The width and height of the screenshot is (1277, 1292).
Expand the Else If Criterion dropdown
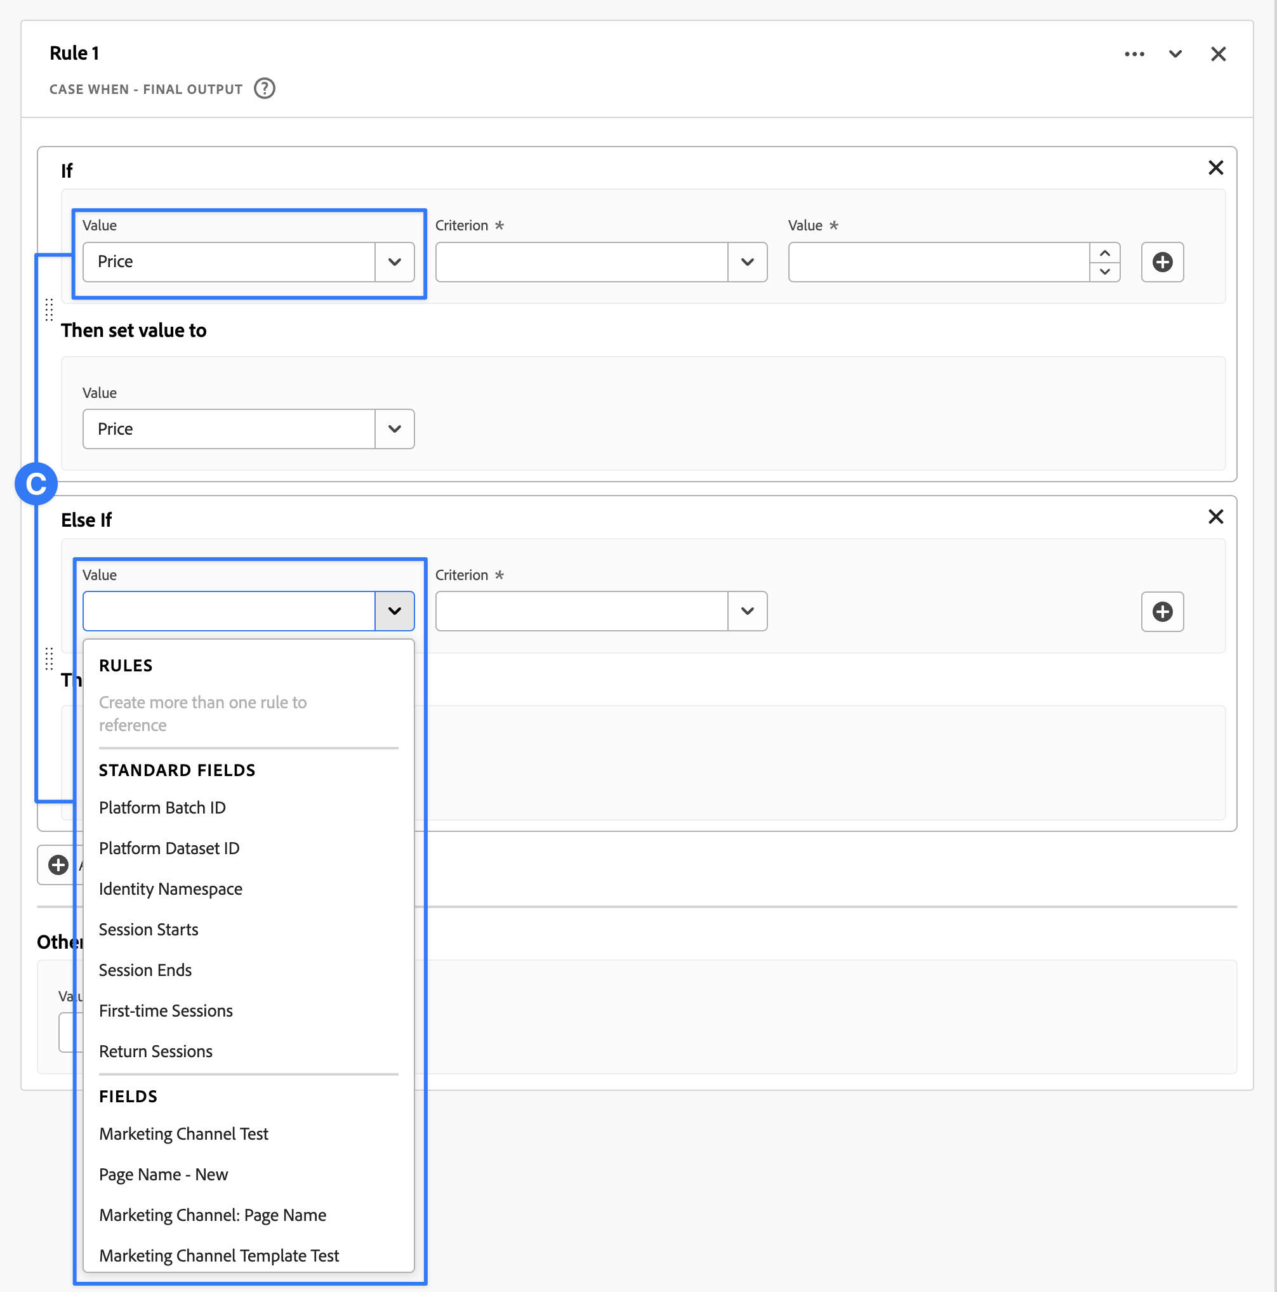click(x=746, y=611)
